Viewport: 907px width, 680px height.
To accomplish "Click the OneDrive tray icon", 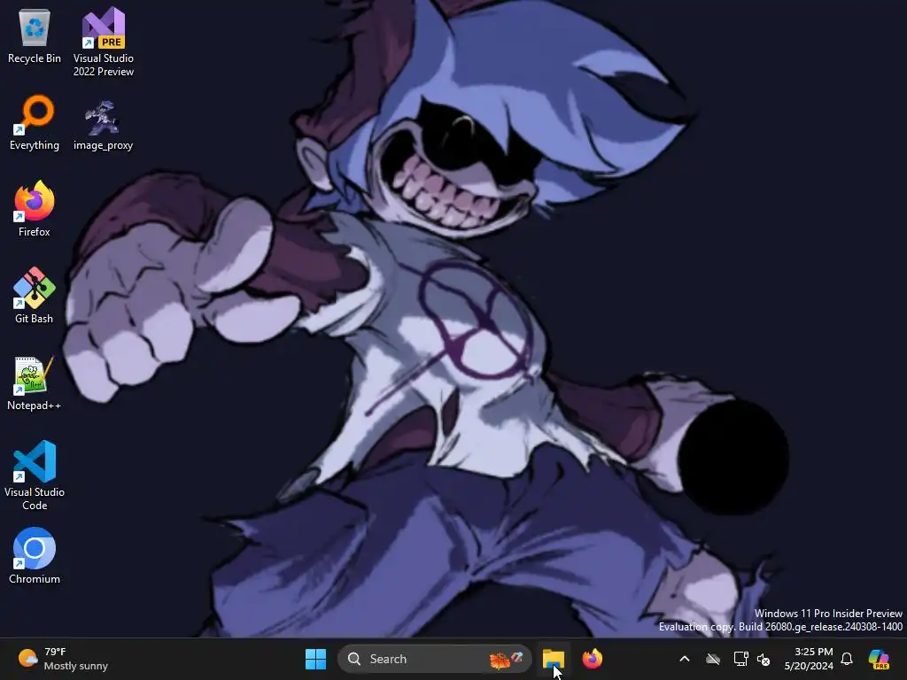I will tap(713, 659).
